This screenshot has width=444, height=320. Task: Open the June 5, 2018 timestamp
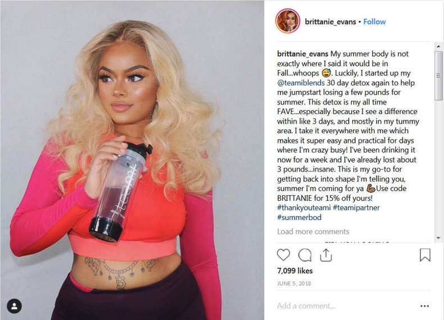point(294,283)
